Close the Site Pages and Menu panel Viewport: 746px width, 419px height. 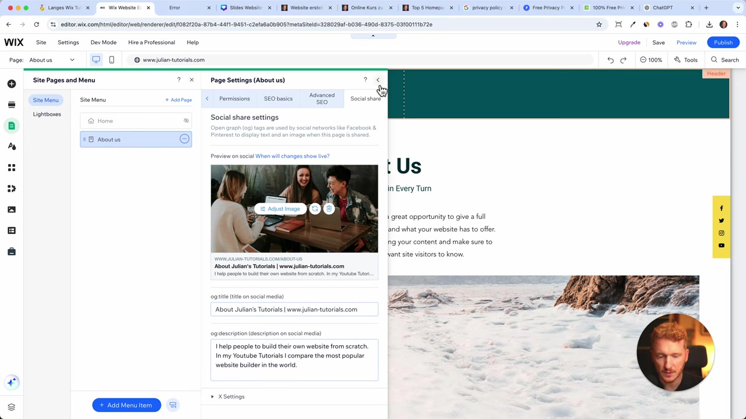coord(192,80)
